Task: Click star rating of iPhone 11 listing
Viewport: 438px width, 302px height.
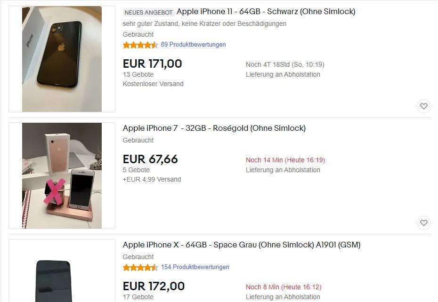Action: (140, 45)
